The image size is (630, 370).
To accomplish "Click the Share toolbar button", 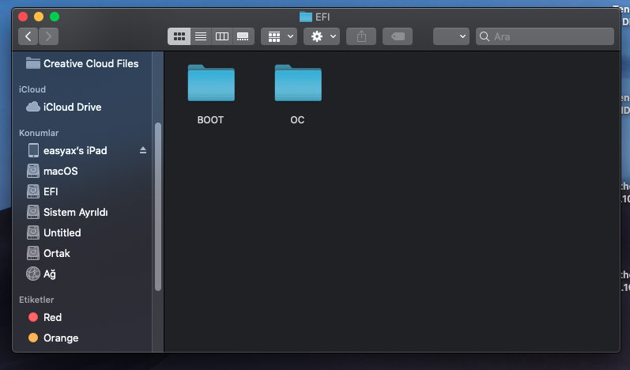I will (x=362, y=36).
